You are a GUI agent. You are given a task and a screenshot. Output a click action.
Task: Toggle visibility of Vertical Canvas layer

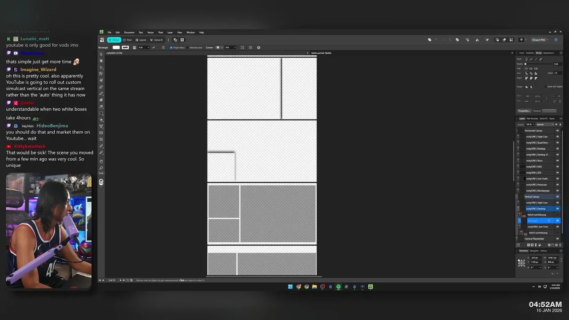tap(557, 196)
